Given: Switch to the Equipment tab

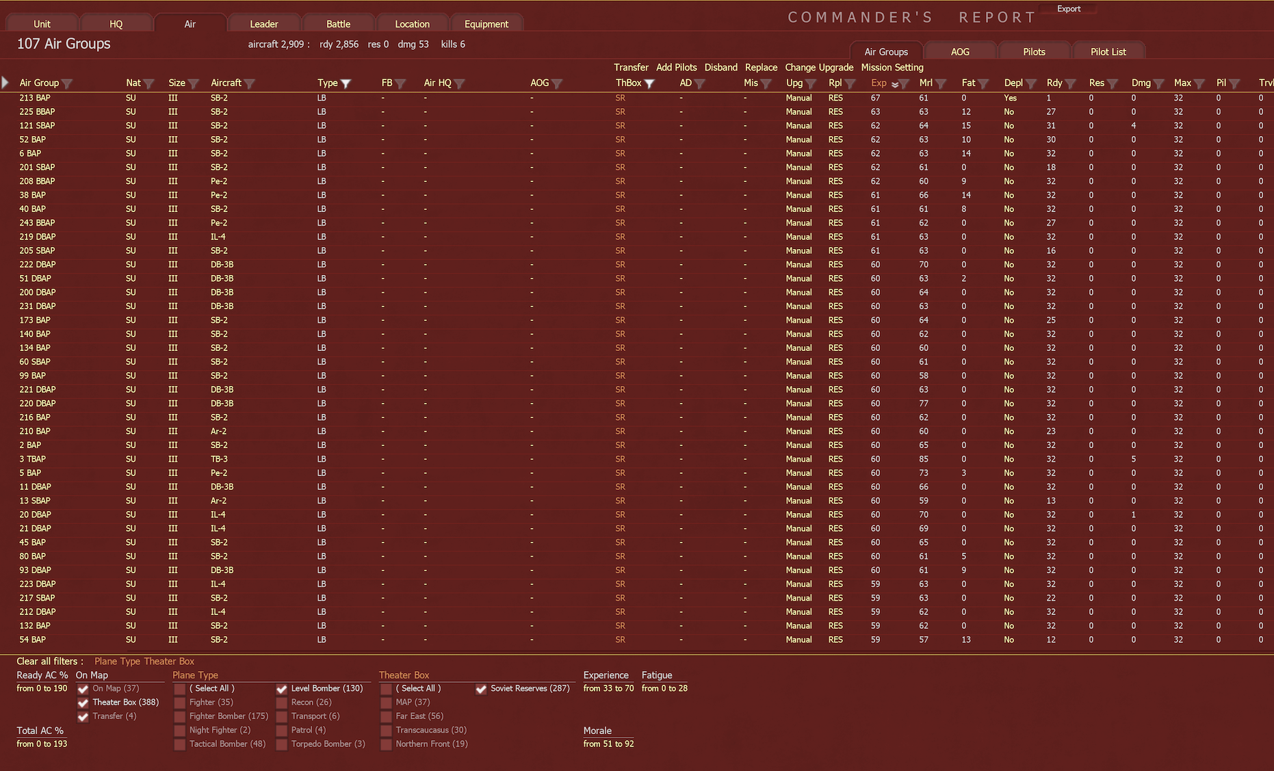Looking at the screenshot, I should tap(486, 23).
